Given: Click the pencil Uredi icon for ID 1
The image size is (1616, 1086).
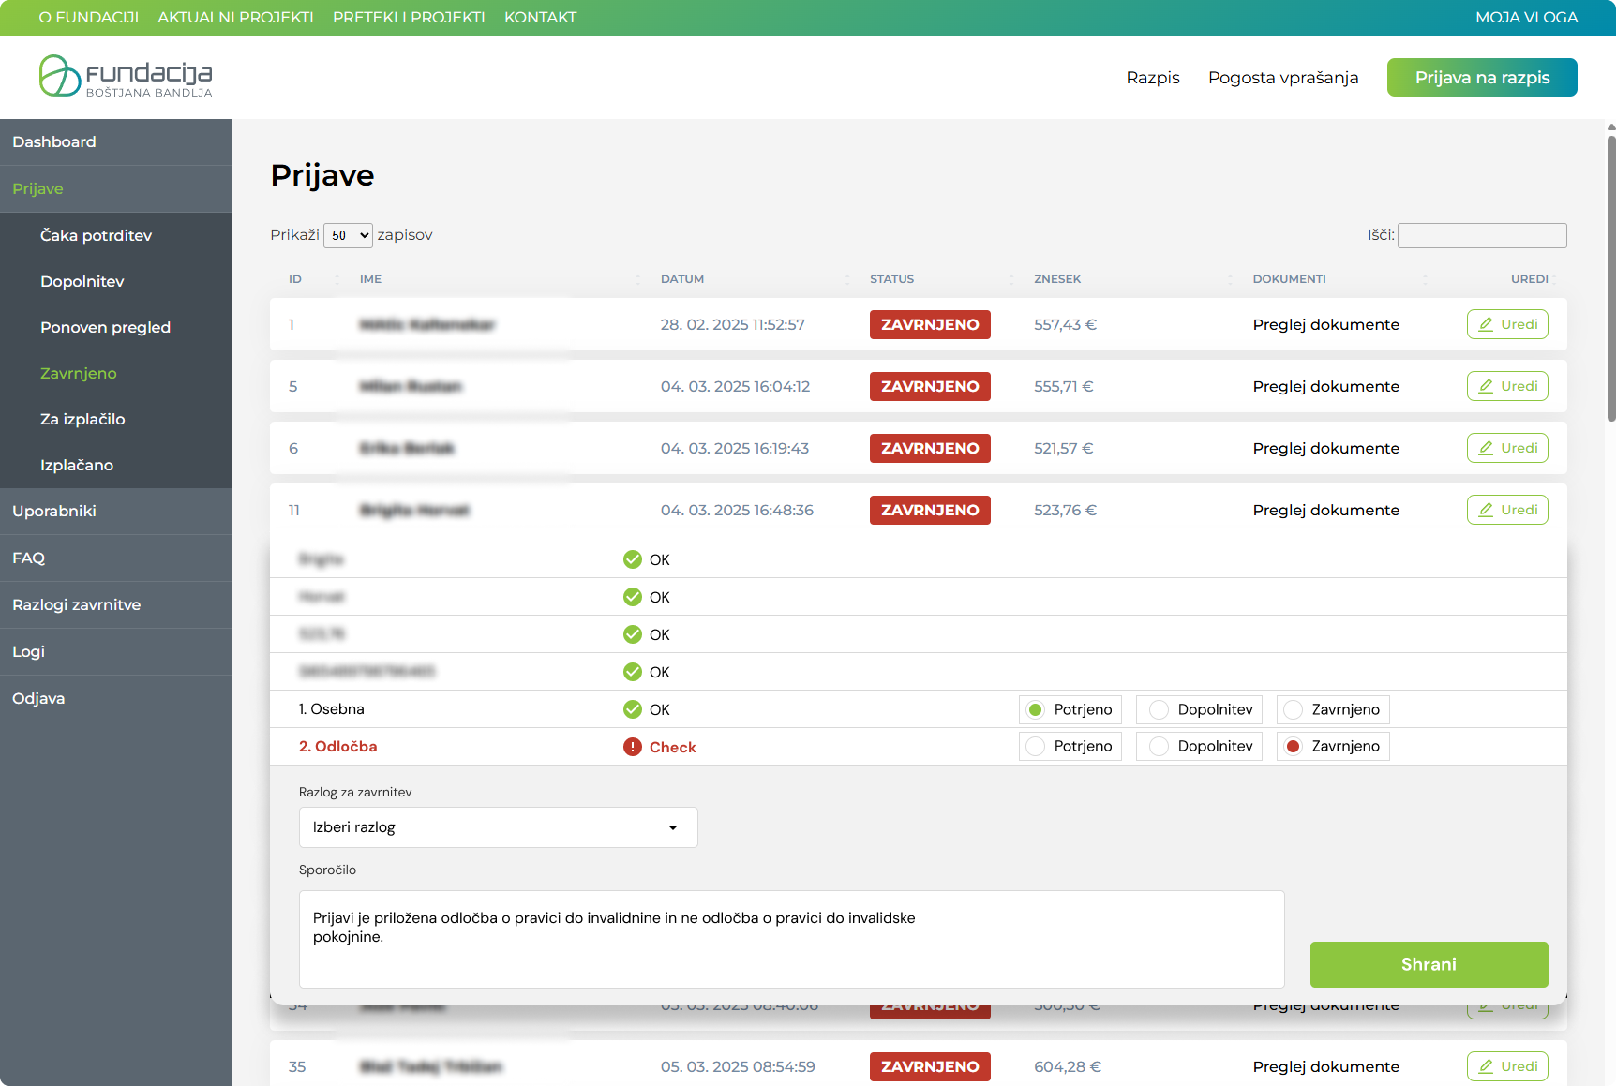Looking at the screenshot, I should pyautogui.click(x=1486, y=324).
